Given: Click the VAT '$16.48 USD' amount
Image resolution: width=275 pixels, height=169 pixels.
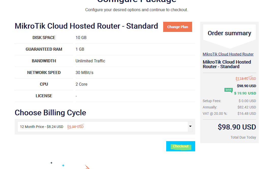Looking at the screenshot, I should coord(247,114).
